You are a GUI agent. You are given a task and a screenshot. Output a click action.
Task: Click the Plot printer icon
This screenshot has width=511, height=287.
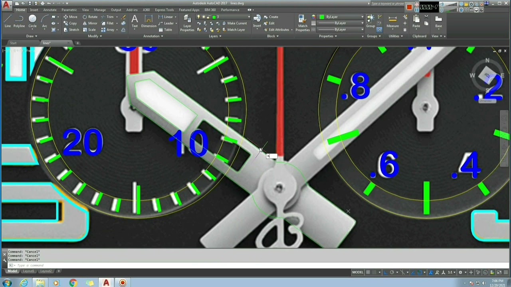coord(42,3)
